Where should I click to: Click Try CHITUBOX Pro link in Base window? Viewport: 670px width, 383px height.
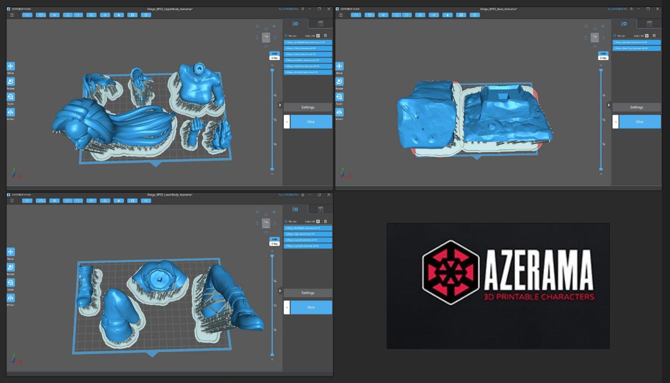[617, 9]
